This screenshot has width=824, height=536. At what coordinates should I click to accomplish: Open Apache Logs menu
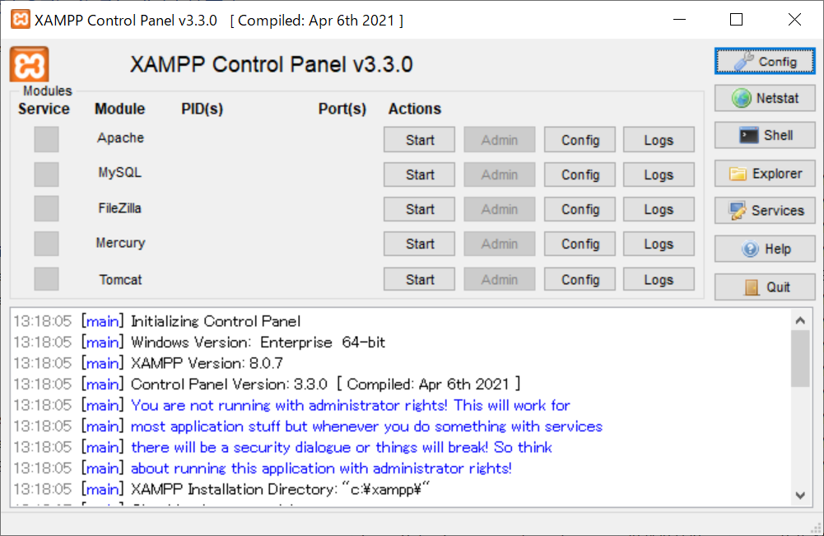(x=659, y=140)
